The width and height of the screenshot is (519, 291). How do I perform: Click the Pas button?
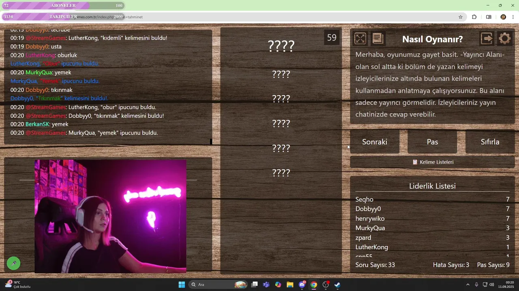(x=432, y=142)
